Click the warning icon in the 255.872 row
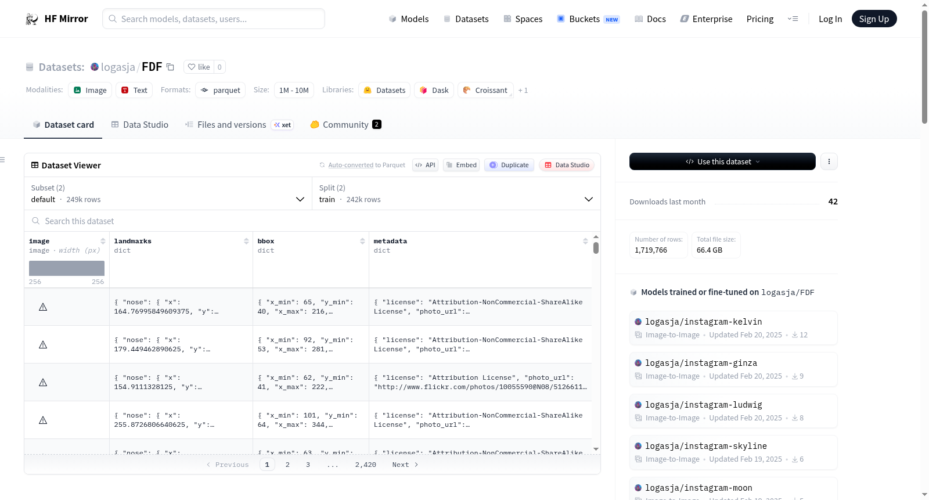This screenshot has width=929, height=500. point(43,420)
